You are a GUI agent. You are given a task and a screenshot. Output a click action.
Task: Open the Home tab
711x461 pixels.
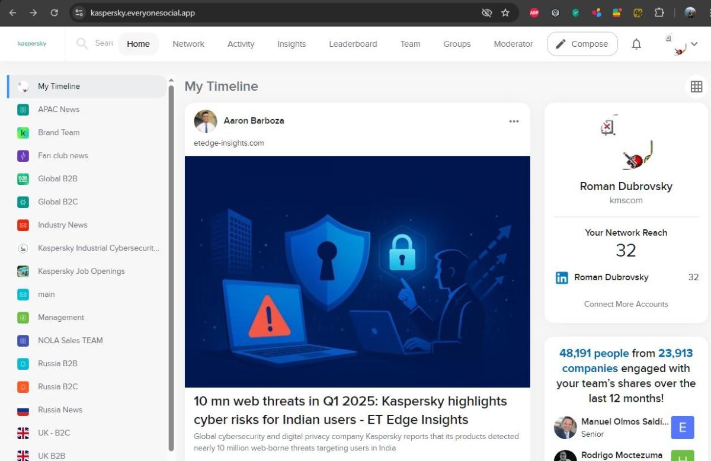[138, 44]
